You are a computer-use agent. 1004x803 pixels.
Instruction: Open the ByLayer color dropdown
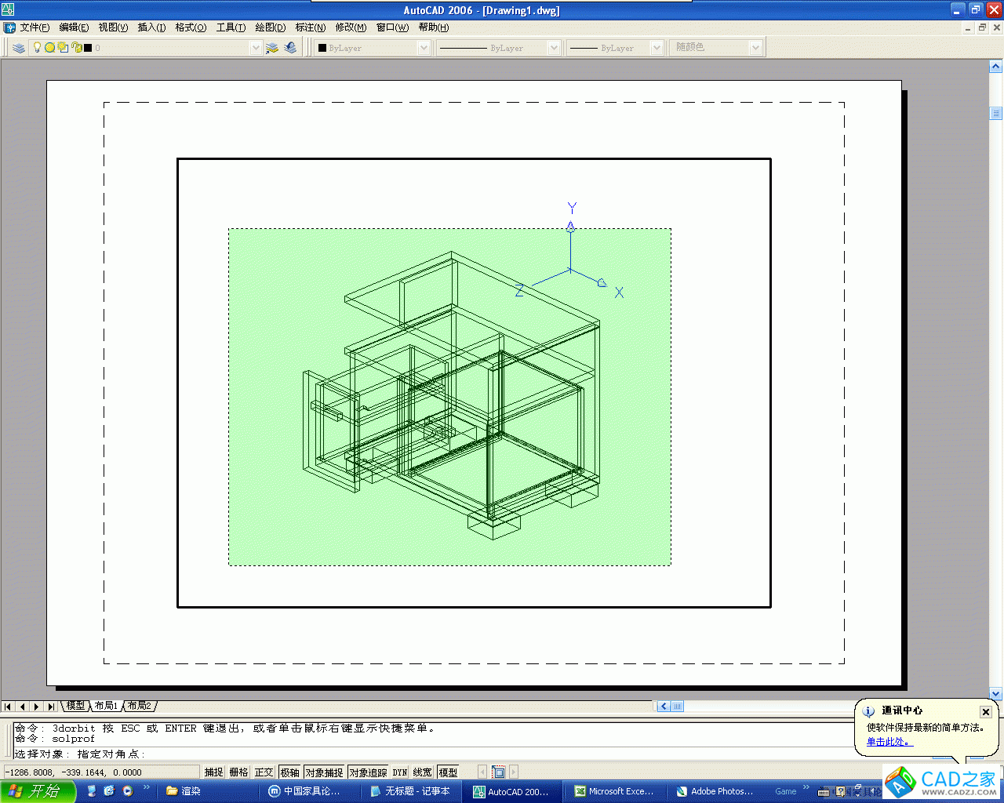point(424,47)
